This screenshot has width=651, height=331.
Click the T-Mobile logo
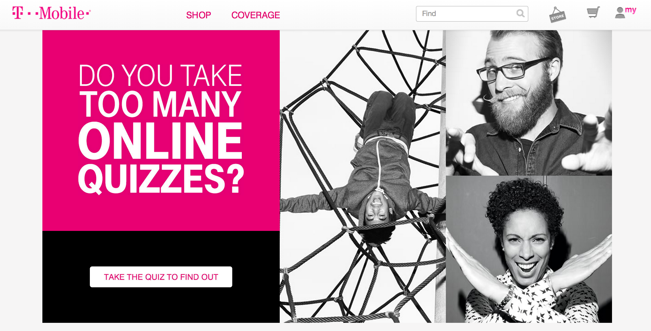coord(51,13)
